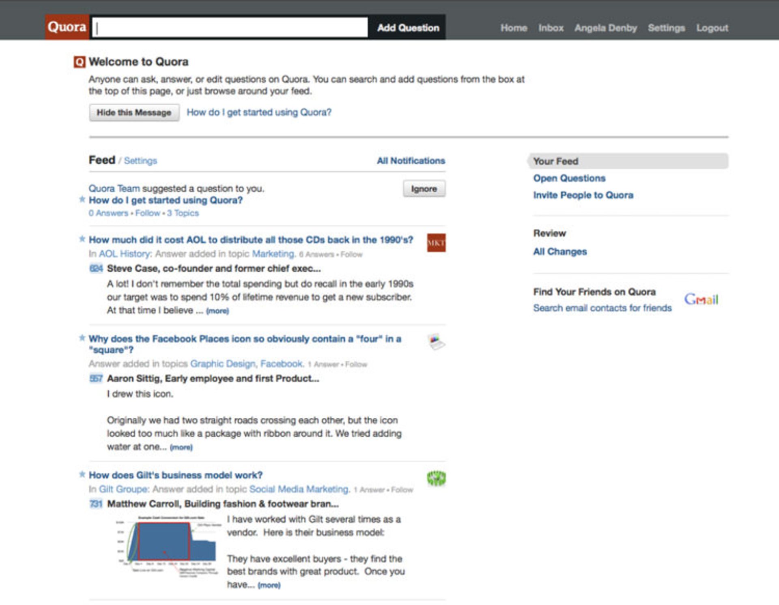Click the Gmail icon in Find Your Friends

point(702,299)
